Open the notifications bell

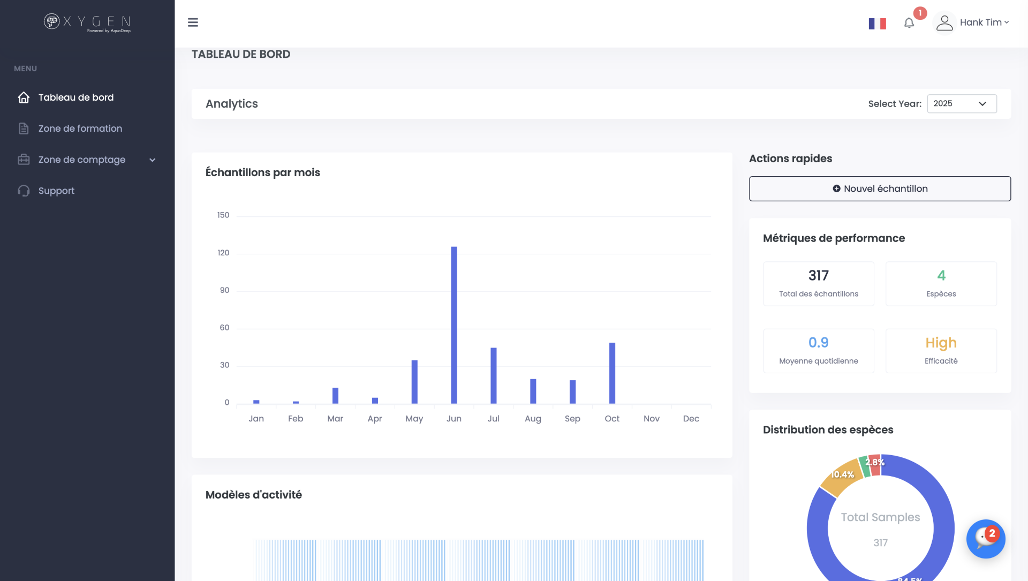pyautogui.click(x=909, y=23)
